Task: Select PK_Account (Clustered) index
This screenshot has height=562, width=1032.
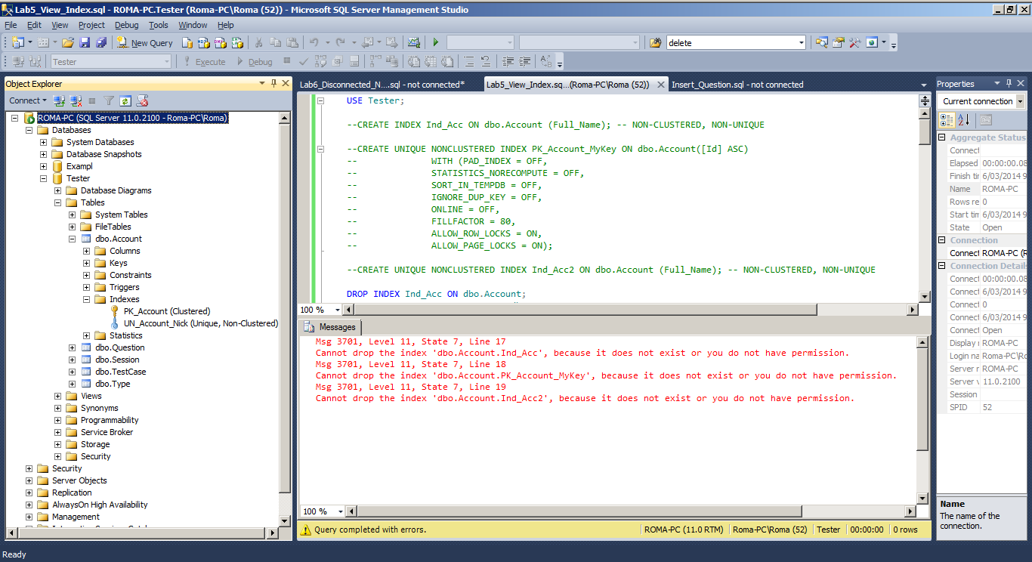Action: pos(167,311)
